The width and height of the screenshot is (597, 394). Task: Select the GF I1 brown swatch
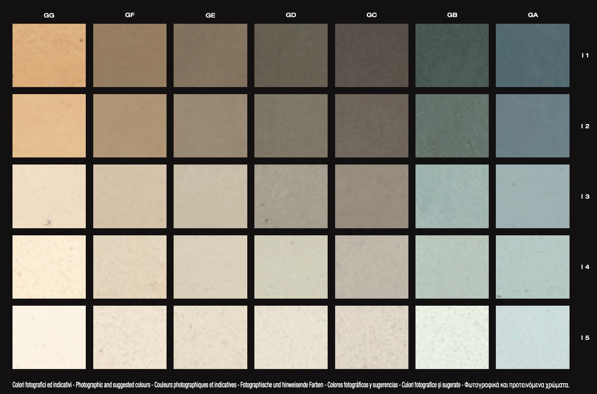click(129, 55)
